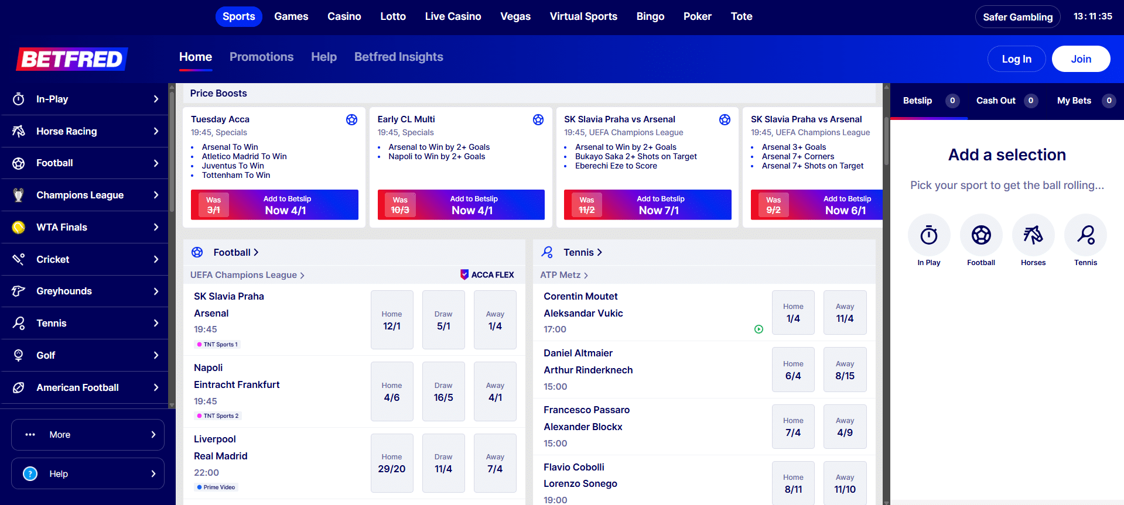Click the Horse Racing icon in sidebar
Viewport: 1124px width, 505px height.
pyautogui.click(x=19, y=131)
